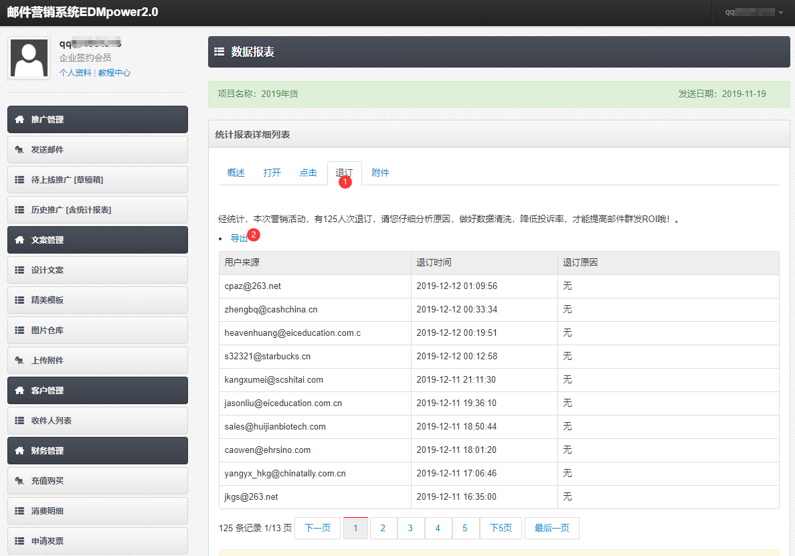The height and width of the screenshot is (556, 795).
Task: Switch to the 概述 tab
Action: pyautogui.click(x=236, y=173)
